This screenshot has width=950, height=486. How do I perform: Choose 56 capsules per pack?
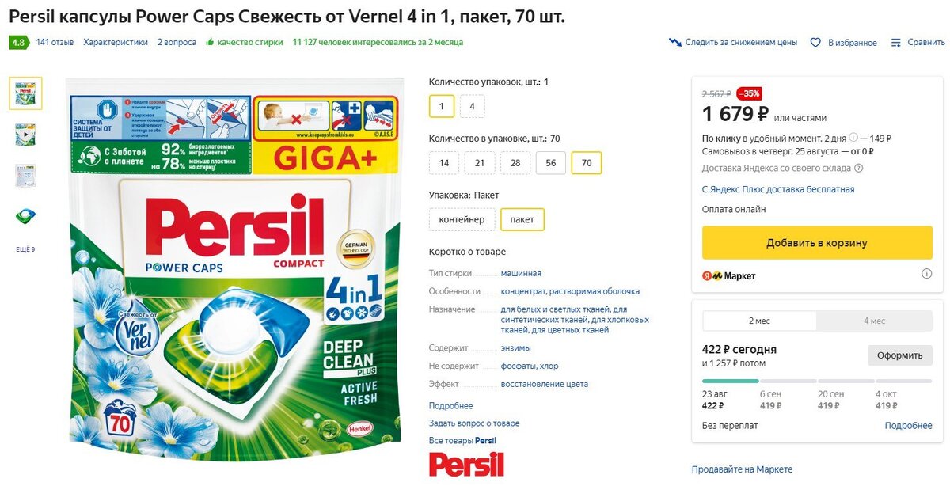click(551, 163)
